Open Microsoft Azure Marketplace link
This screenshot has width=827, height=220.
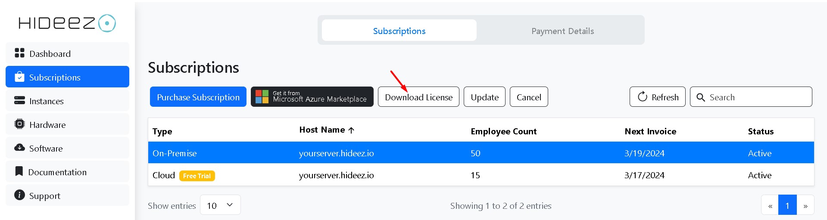tap(312, 97)
